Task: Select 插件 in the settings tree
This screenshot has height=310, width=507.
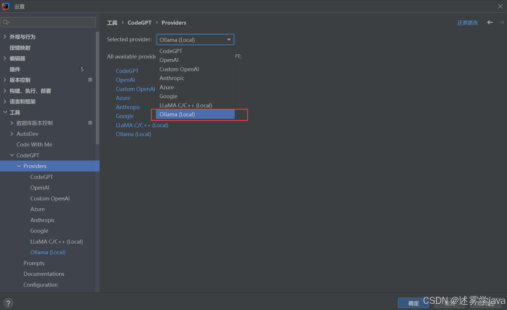Action: (15, 69)
